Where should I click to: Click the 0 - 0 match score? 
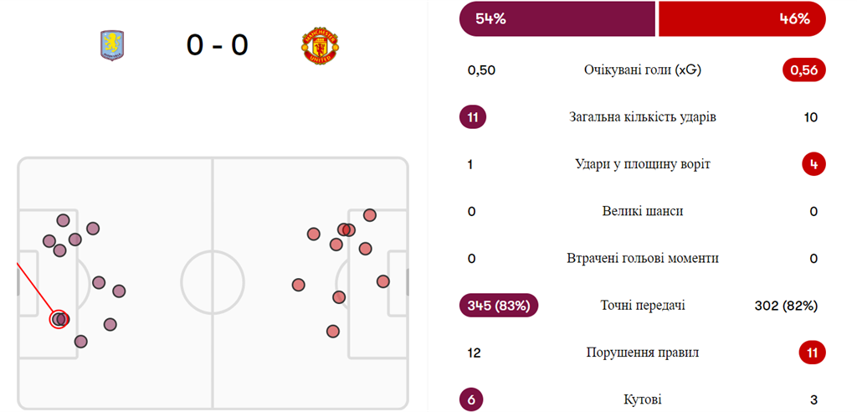pyautogui.click(x=217, y=45)
